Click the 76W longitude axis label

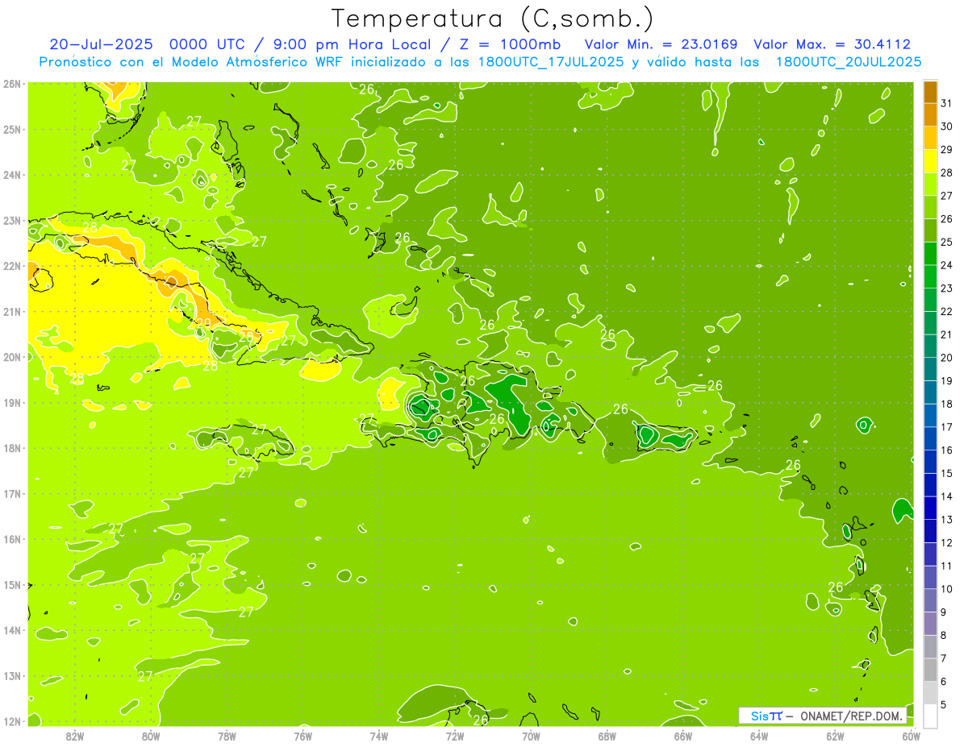tap(303, 735)
